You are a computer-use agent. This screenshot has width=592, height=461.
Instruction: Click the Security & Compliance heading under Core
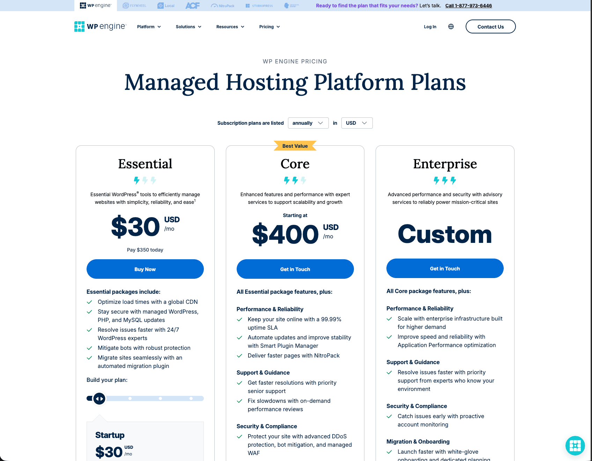[267, 426]
